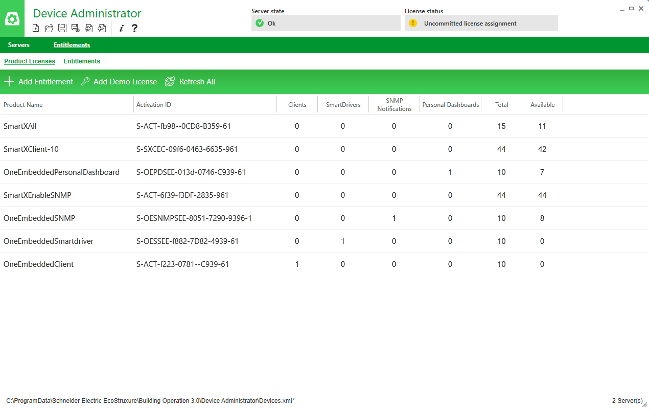Click activation ID S-ACT-fb98--0CD8-B359-61
The width and height of the screenshot is (649, 409).
tap(184, 126)
